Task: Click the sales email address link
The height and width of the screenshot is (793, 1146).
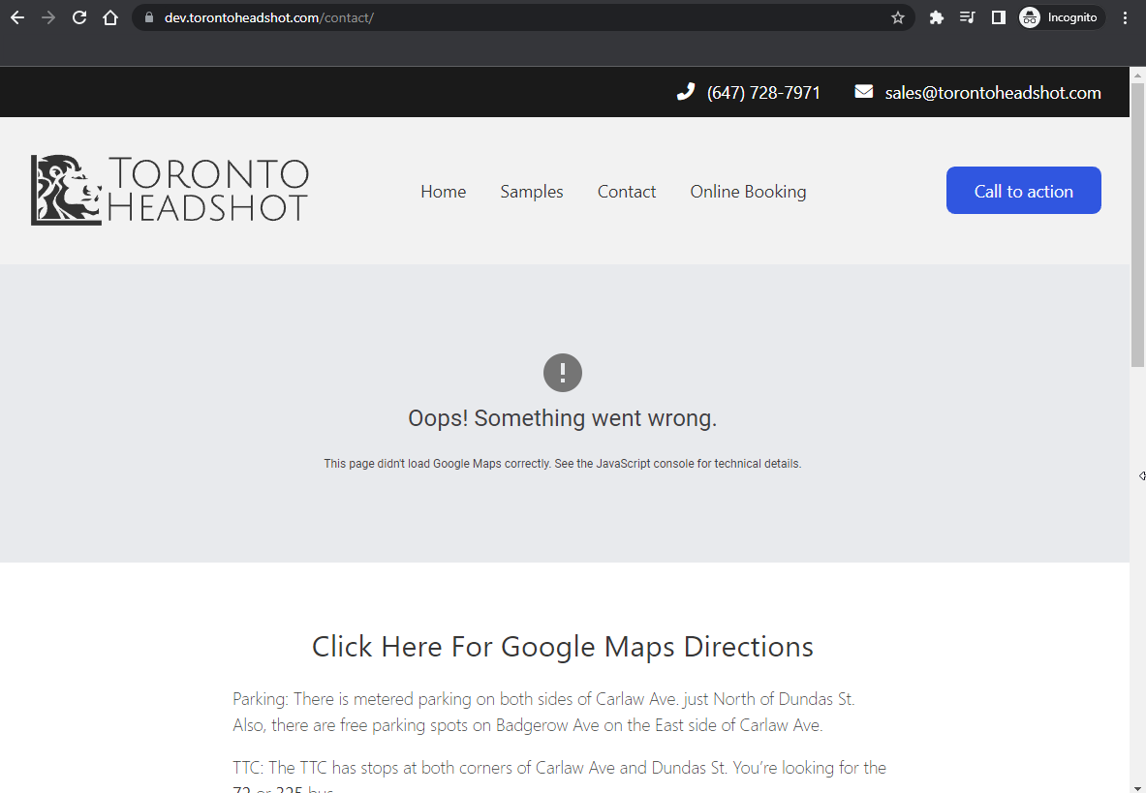Action: (993, 93)
